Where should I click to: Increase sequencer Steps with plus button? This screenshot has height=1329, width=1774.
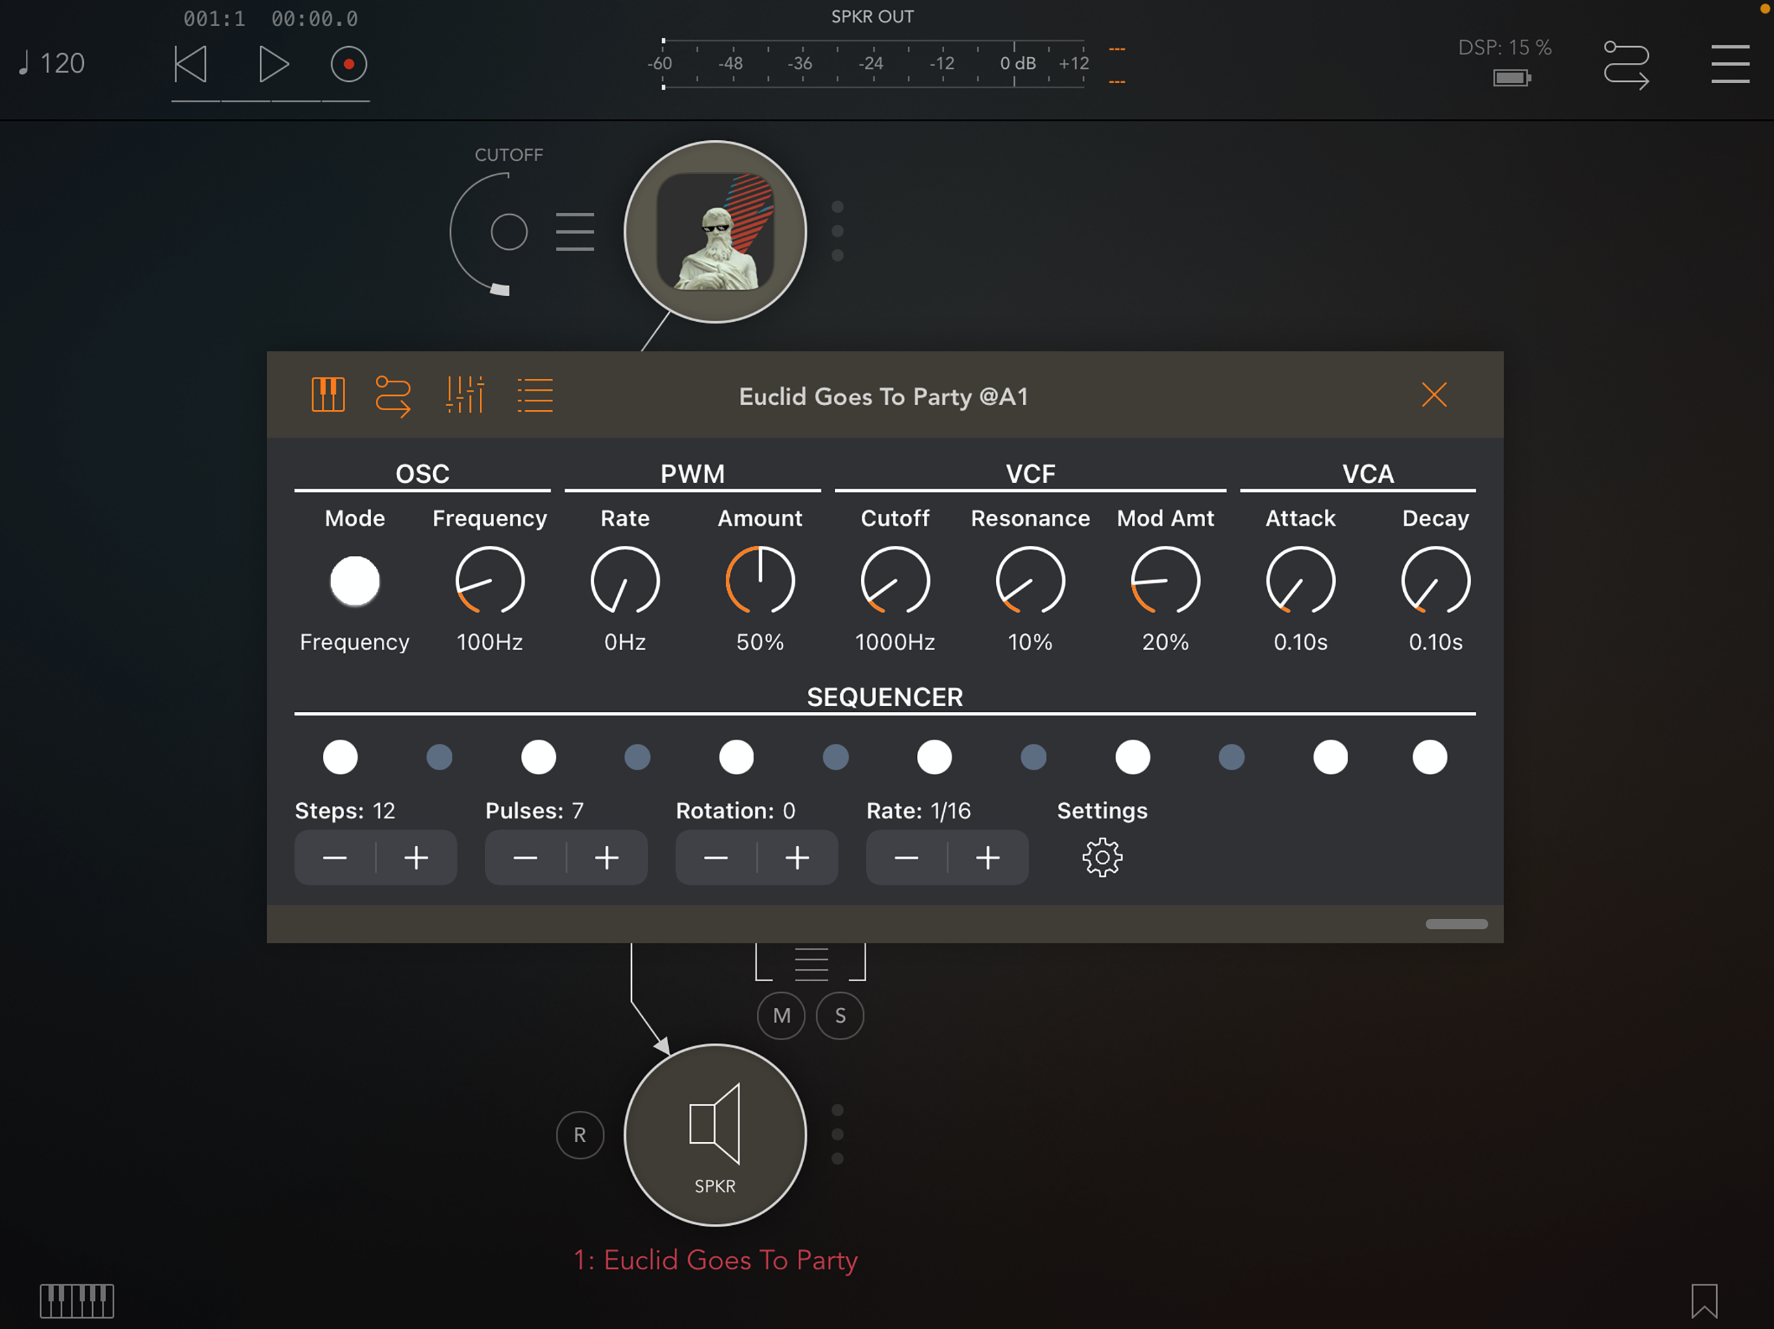pos(416,858)
